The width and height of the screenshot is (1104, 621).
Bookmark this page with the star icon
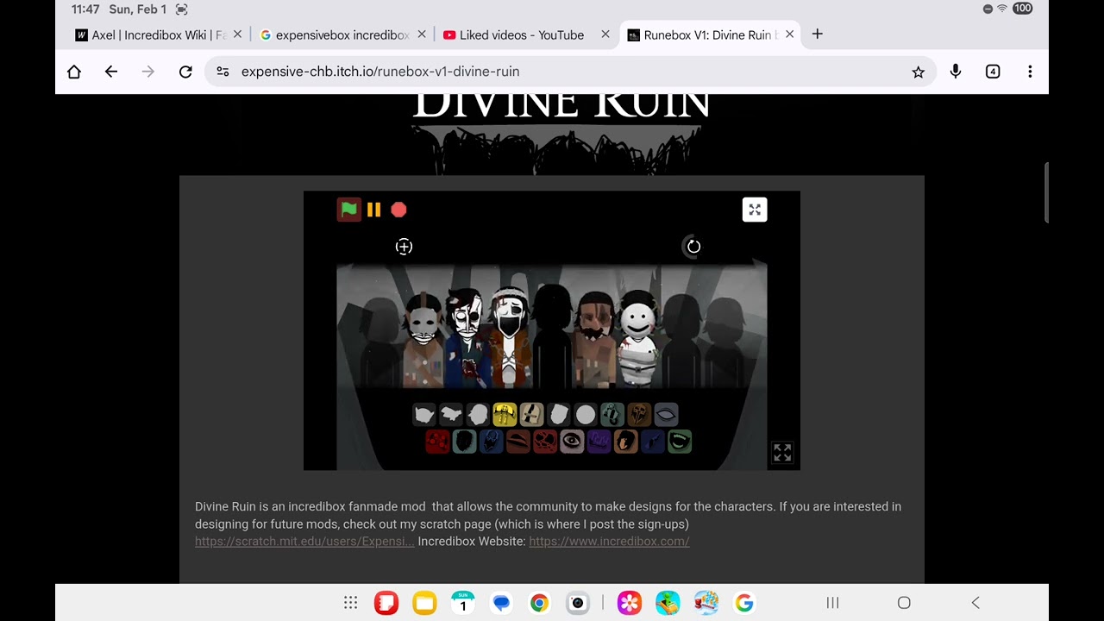tap(919, 72)
